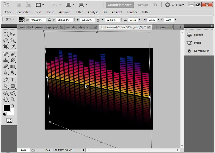Screen dimensions: 215x153
Task: Show more workspaces via the double chevron
Action: point(155,5)
